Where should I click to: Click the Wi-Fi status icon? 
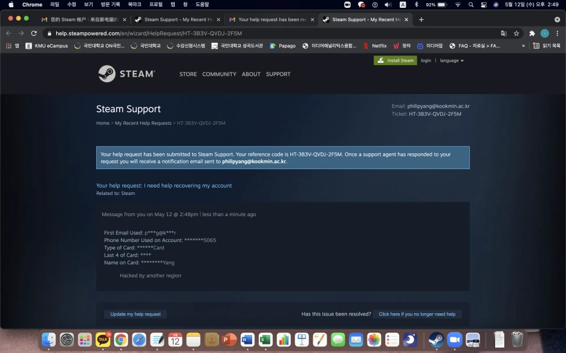[x=458, y=5]
